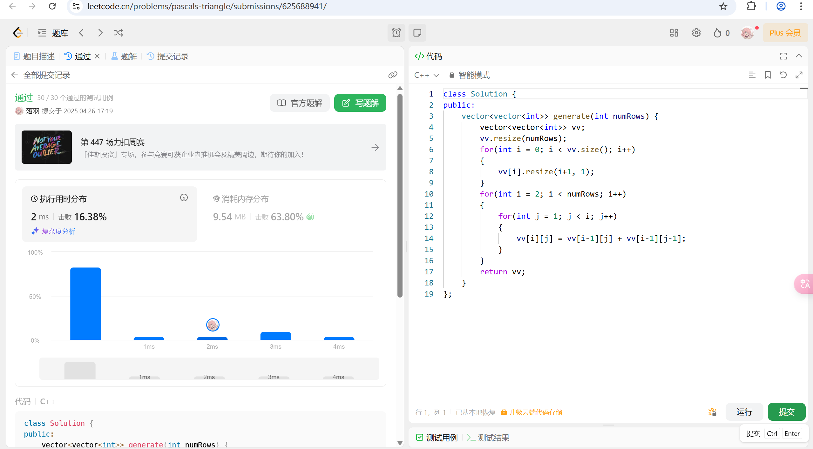Screen dimensions: 813x449
Task: Reset the code with the undo arrow icon
Action: (x=783, y=75)
